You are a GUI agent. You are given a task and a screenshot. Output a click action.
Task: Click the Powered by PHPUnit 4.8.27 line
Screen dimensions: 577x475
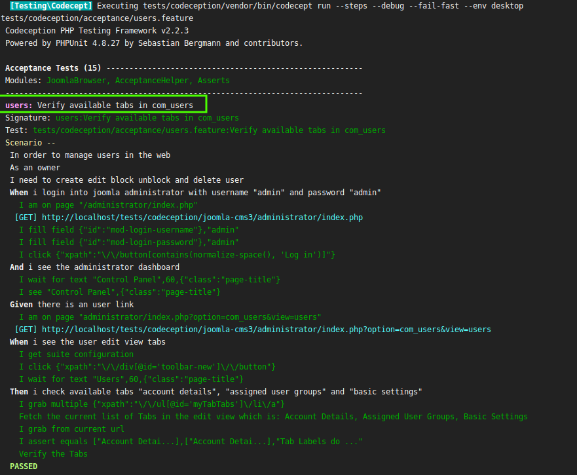[x=154, y=43]
